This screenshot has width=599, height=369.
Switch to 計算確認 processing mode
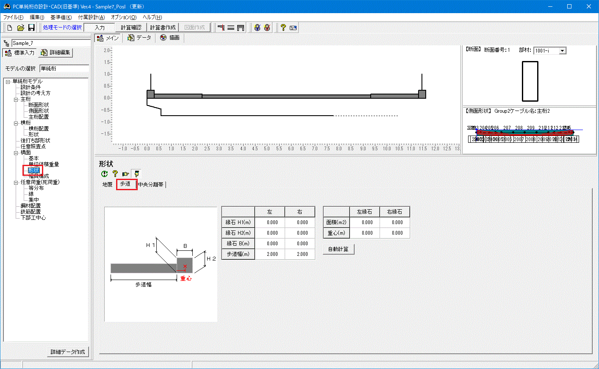click(x=131, y=28)
